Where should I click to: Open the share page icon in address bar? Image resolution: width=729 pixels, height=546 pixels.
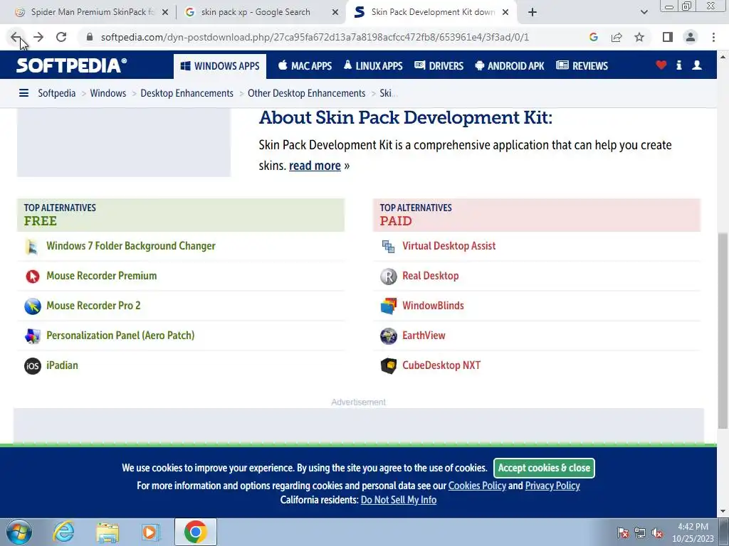coord(617,37)
